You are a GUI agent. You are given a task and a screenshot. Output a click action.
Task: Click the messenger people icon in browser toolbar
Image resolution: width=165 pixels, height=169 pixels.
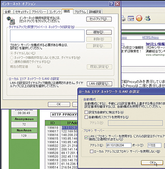tap(148, 18)
